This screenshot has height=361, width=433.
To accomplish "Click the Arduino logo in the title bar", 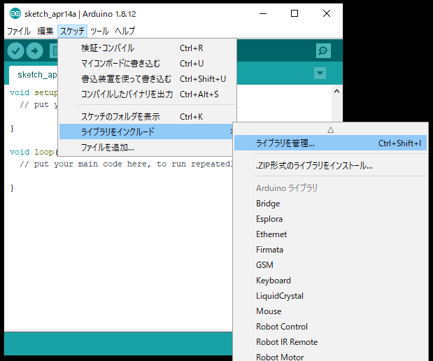I will (x=15, y=13).
